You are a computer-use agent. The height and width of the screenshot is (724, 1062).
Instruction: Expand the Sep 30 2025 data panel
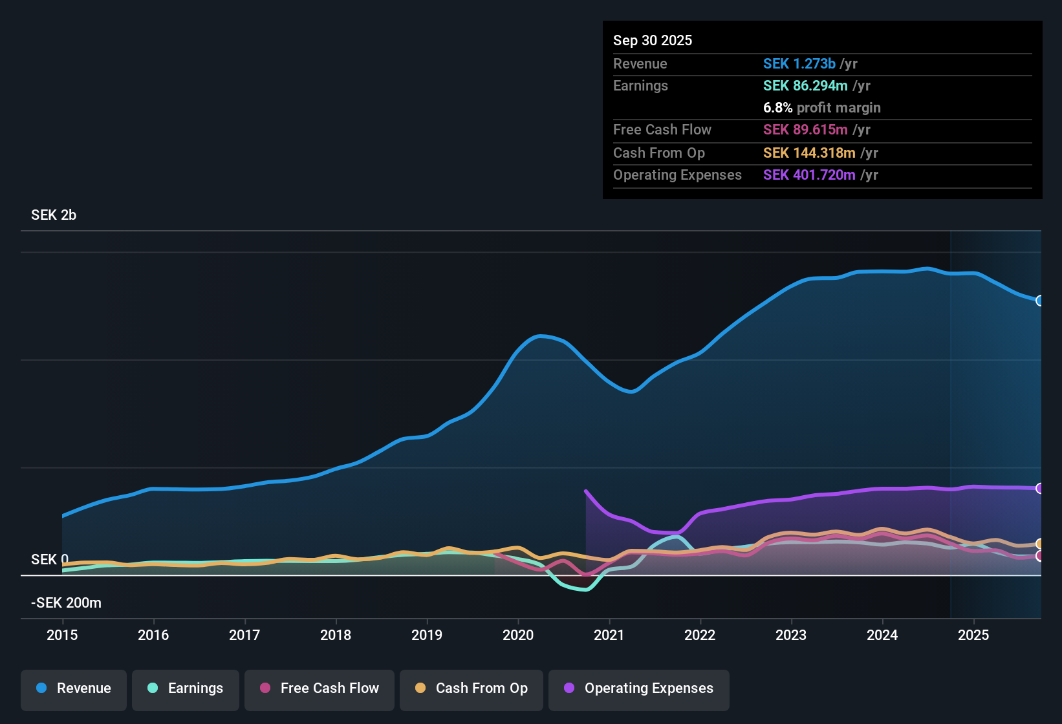pos(653,40)
